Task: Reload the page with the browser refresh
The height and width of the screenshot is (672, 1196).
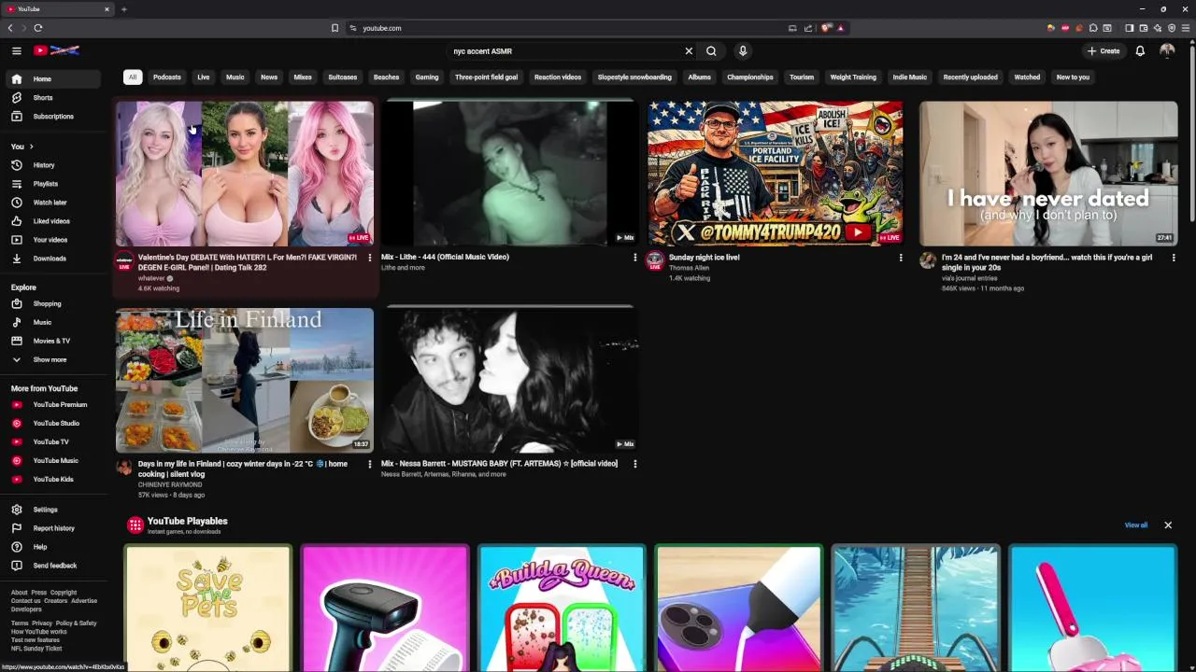Action: [38, 28]
